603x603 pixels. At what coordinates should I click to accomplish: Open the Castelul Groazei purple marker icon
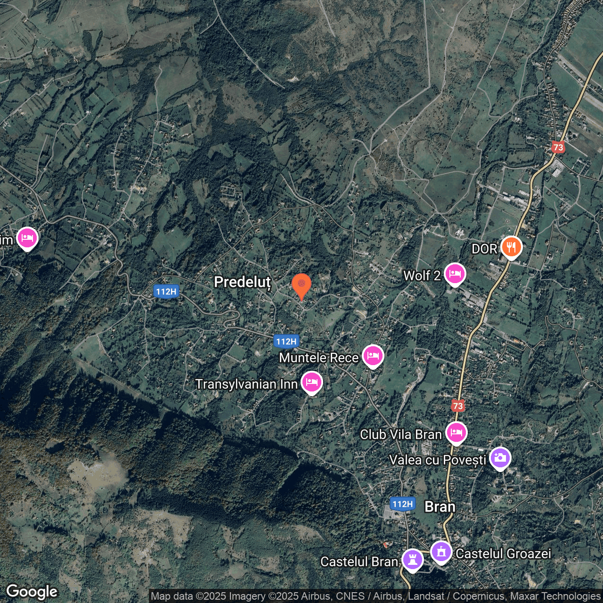click(441, 552)
